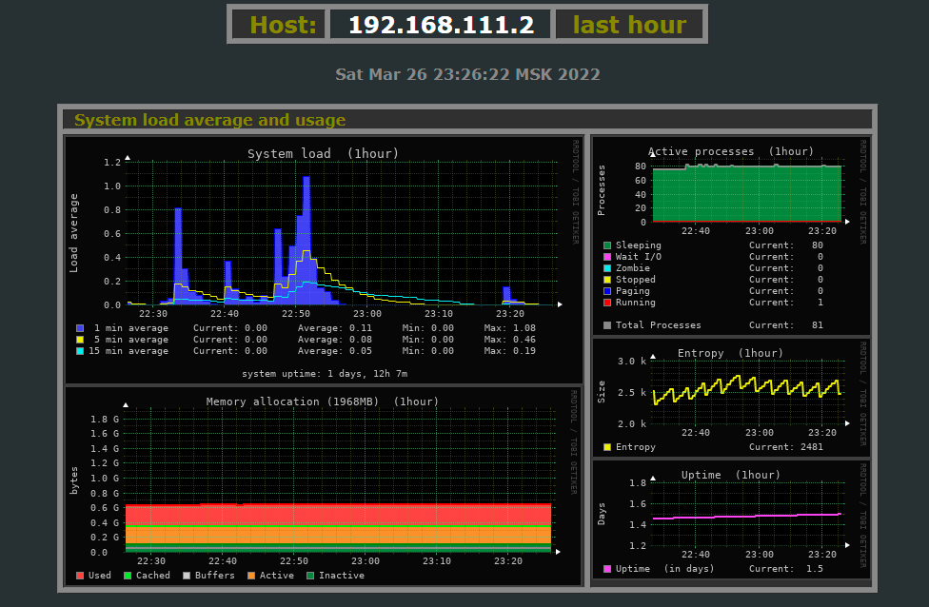929x607 pixels.
Task: Click the green Sleeping processes legend swatch
Action: (607, 245)
